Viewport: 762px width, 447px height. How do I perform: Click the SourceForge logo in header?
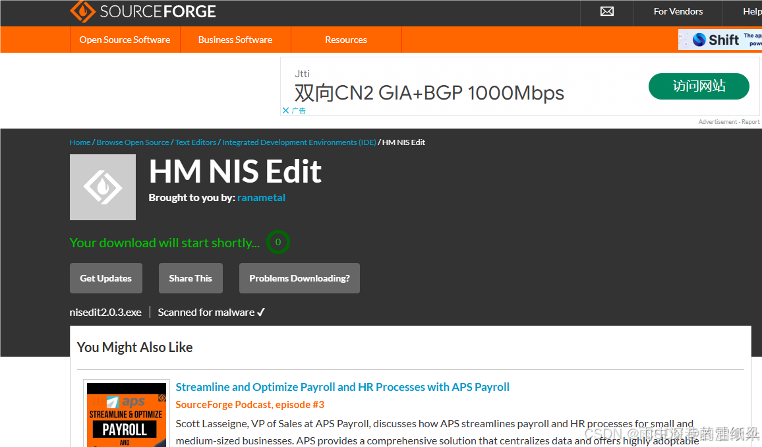click(143, 11)
